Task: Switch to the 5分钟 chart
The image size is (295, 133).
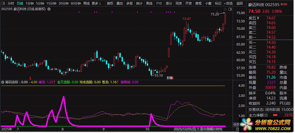Action: pyautogui.click(x=40, y=3)
